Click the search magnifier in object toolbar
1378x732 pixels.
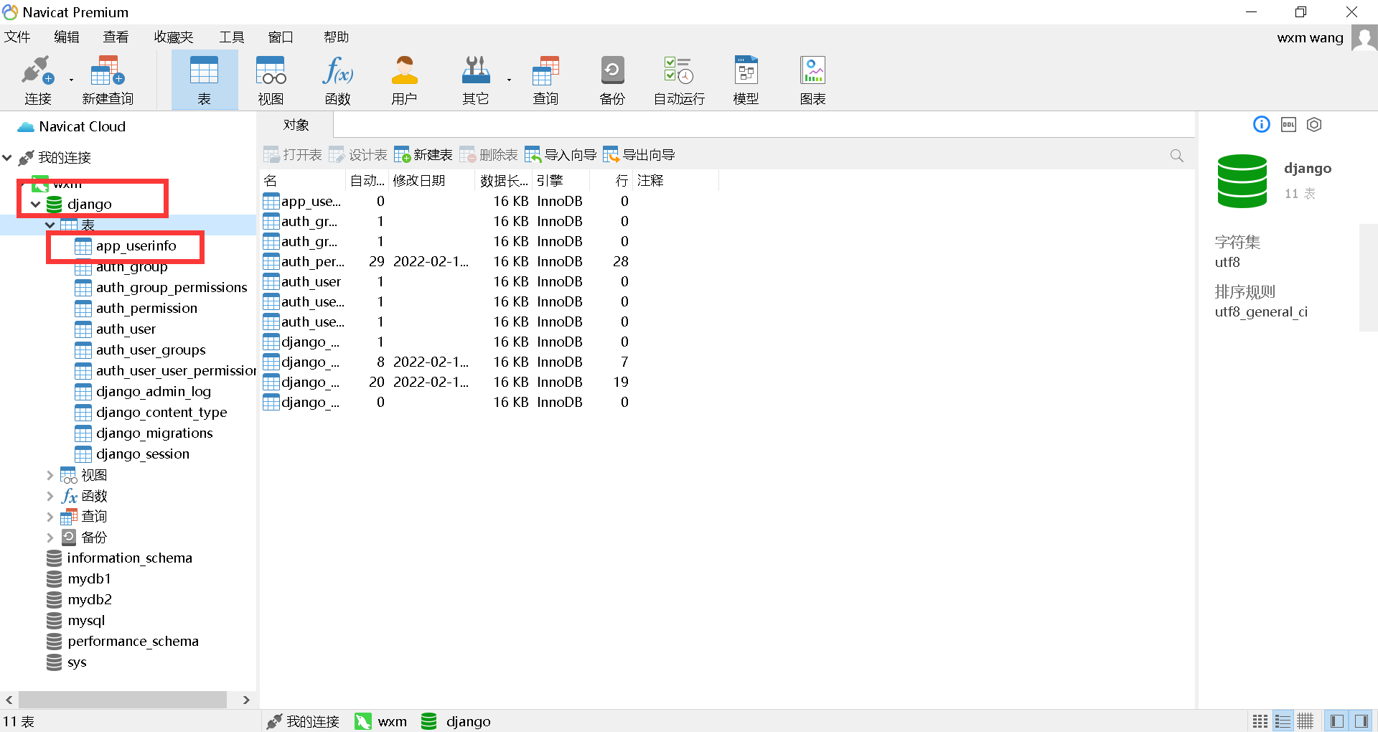(x=1176, y=154)
